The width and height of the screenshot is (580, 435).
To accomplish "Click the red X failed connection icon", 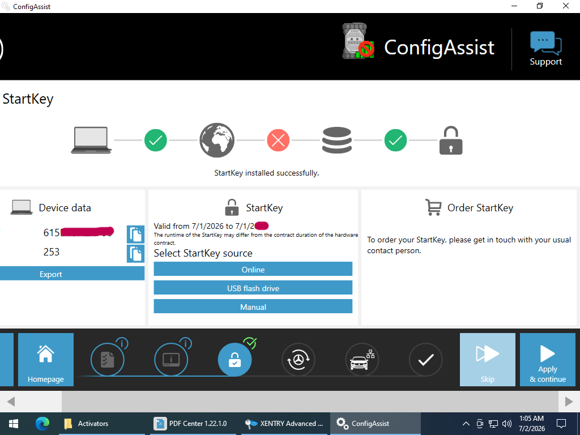I will 278,140.
